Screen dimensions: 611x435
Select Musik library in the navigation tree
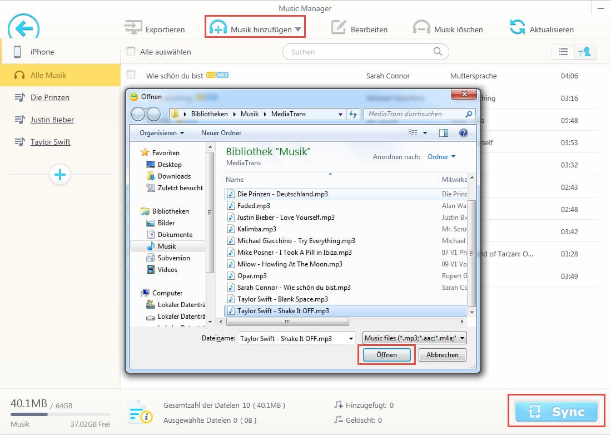pos(167,246)
